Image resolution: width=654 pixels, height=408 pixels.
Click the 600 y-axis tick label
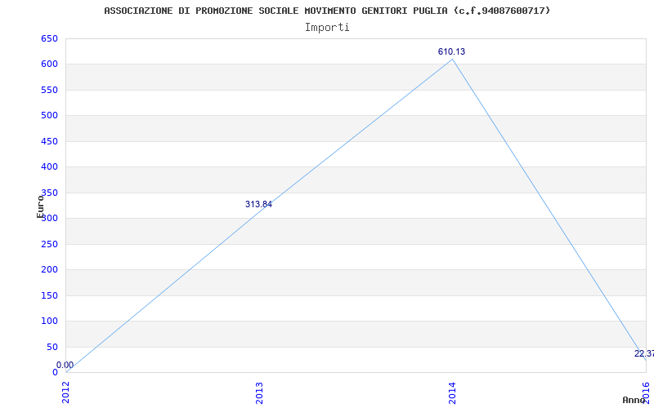[49, 64]
